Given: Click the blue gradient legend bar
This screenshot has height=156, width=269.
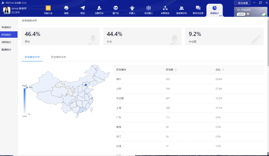Looking at the screenshot, I should coord(24,101).
